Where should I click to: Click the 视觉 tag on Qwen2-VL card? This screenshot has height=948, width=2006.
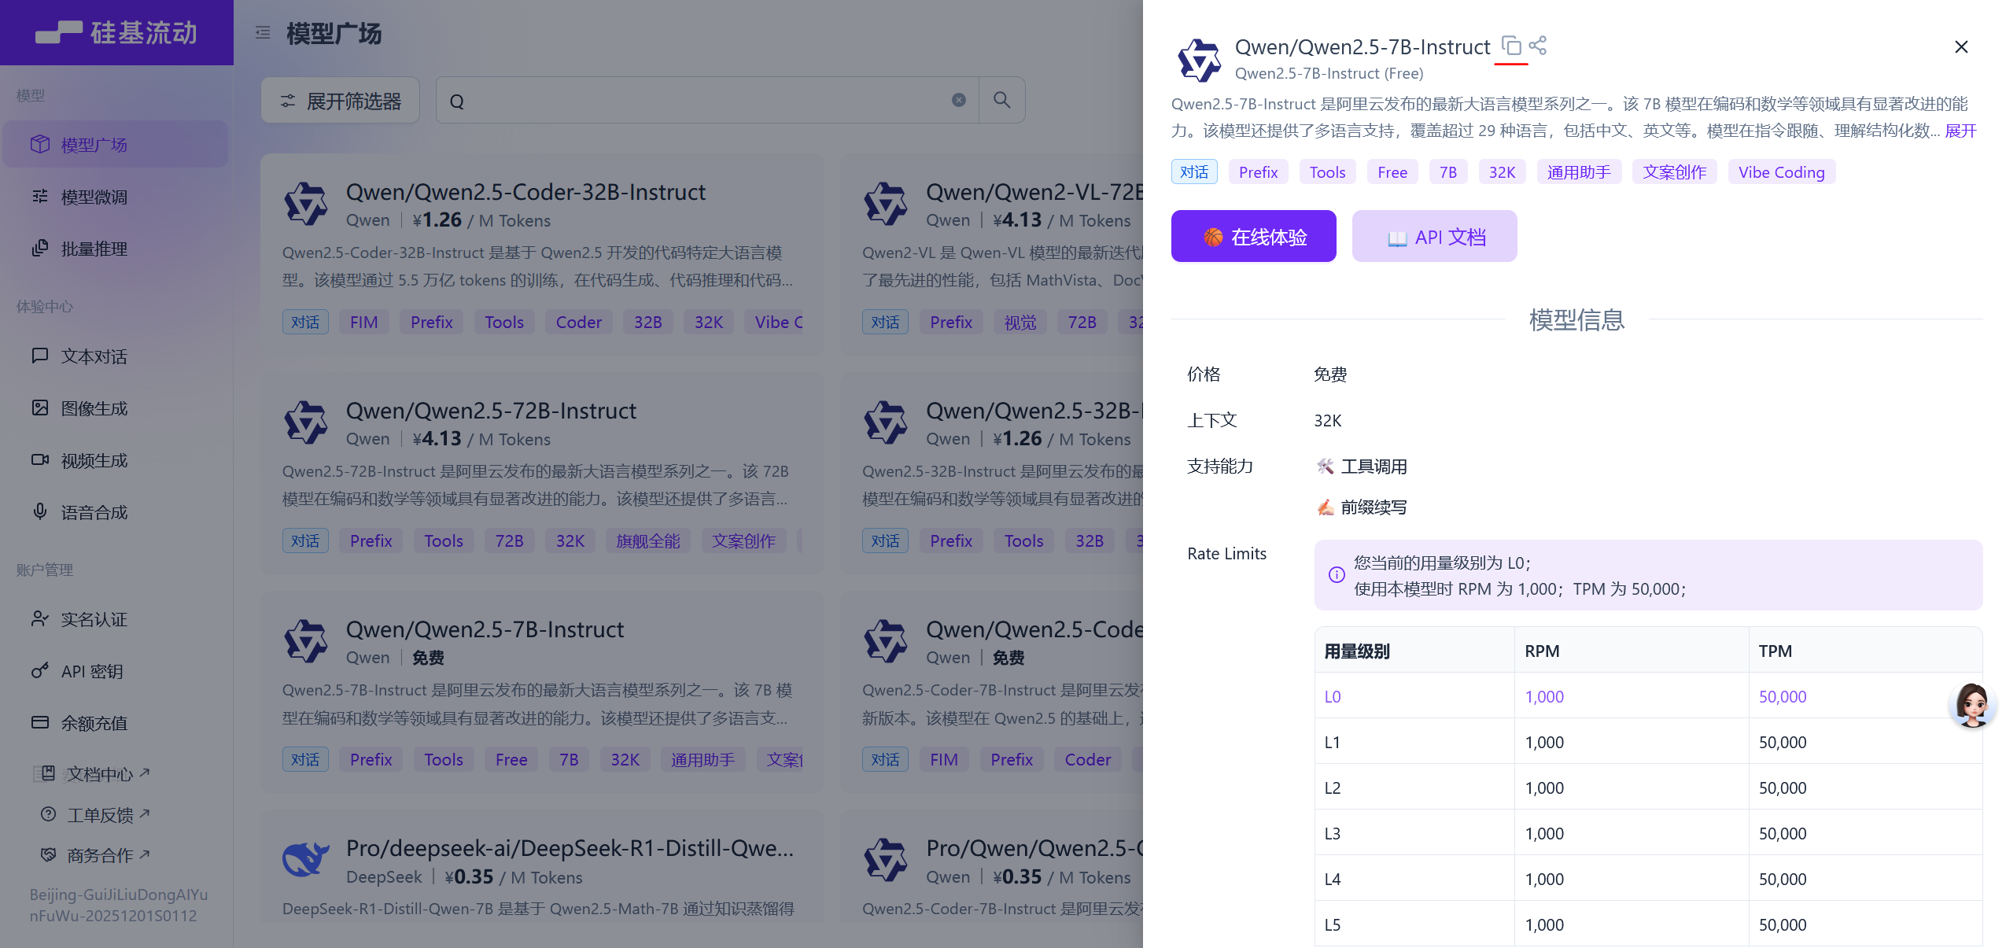click(1020, 323)
